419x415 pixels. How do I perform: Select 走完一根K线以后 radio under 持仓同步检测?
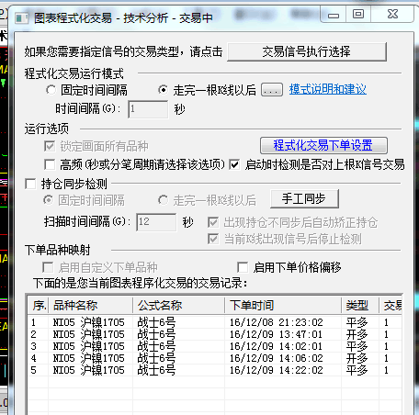164,200
